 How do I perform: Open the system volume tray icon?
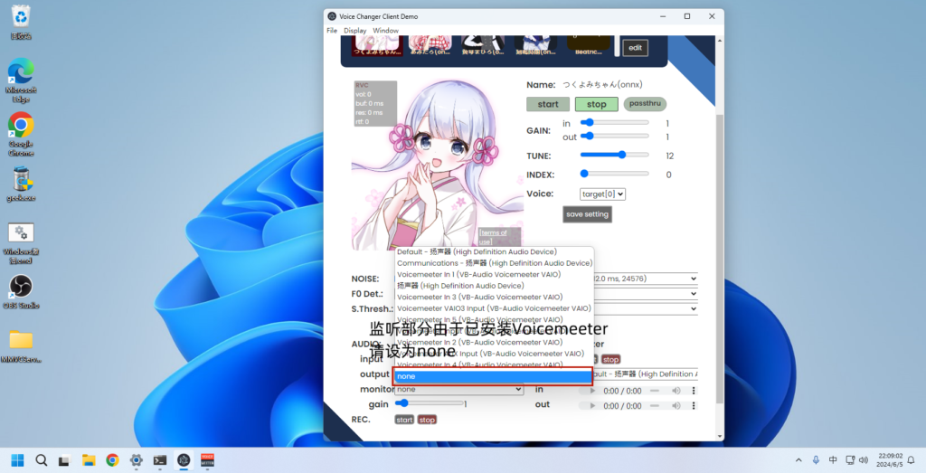coord(864,460)
